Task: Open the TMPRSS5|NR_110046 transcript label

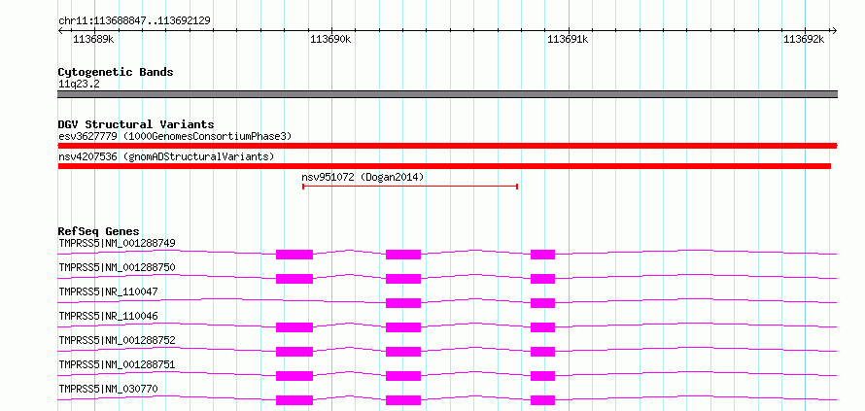Action: point(108,316)
